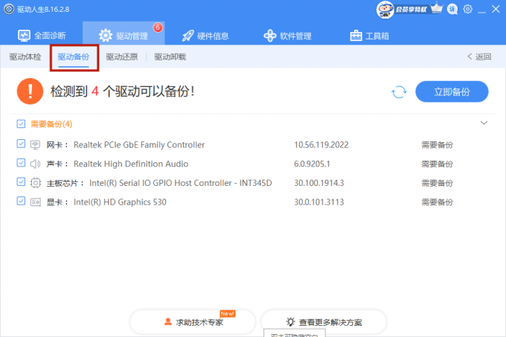Go back with 返回 link

479,57
